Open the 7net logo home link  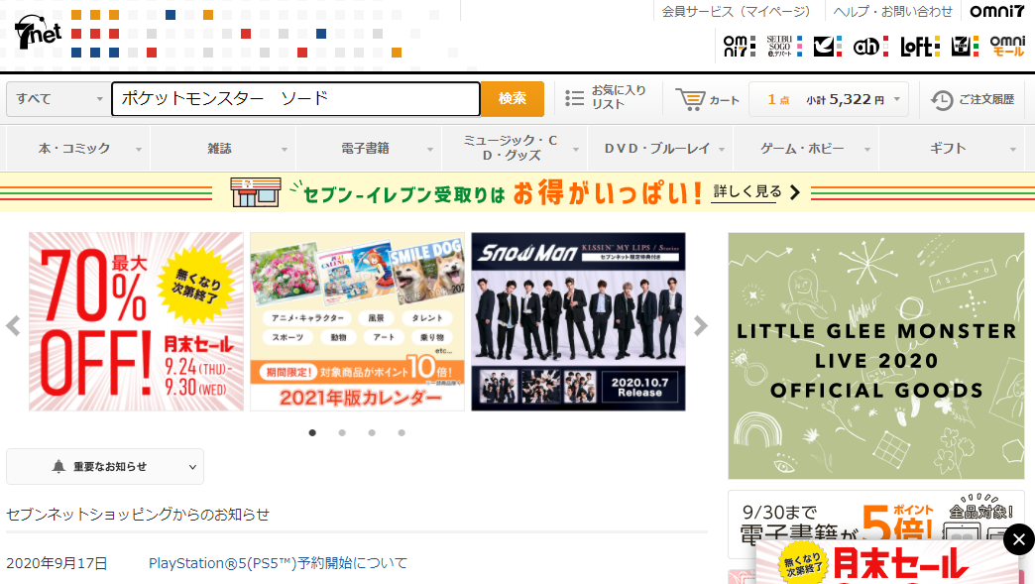[39, 32]
